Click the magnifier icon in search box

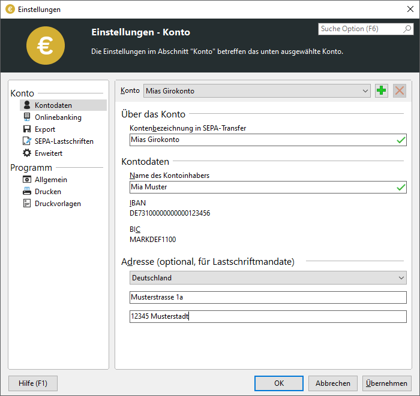[407, 29]
